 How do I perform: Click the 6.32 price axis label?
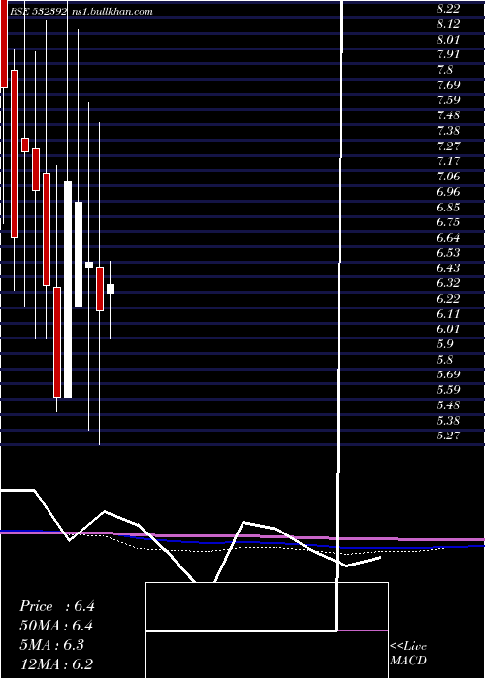(x=448, y=283)
